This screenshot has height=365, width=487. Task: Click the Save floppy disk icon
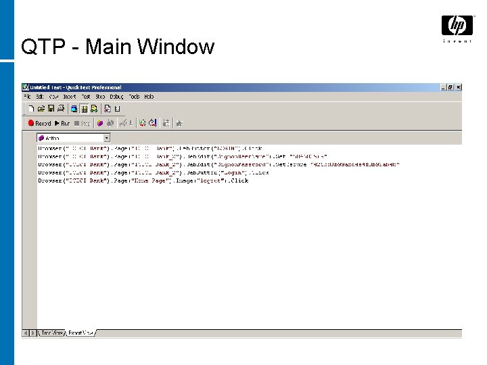51,108
